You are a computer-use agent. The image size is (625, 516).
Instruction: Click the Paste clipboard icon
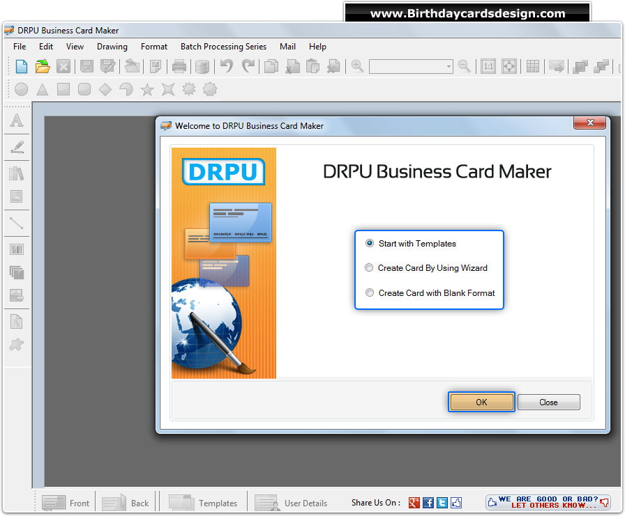point(313,66)
